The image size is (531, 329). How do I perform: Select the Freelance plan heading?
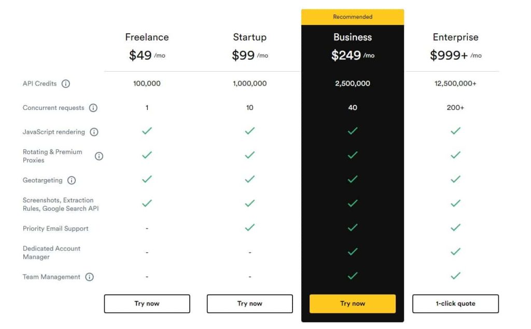(x=147, y=37)
